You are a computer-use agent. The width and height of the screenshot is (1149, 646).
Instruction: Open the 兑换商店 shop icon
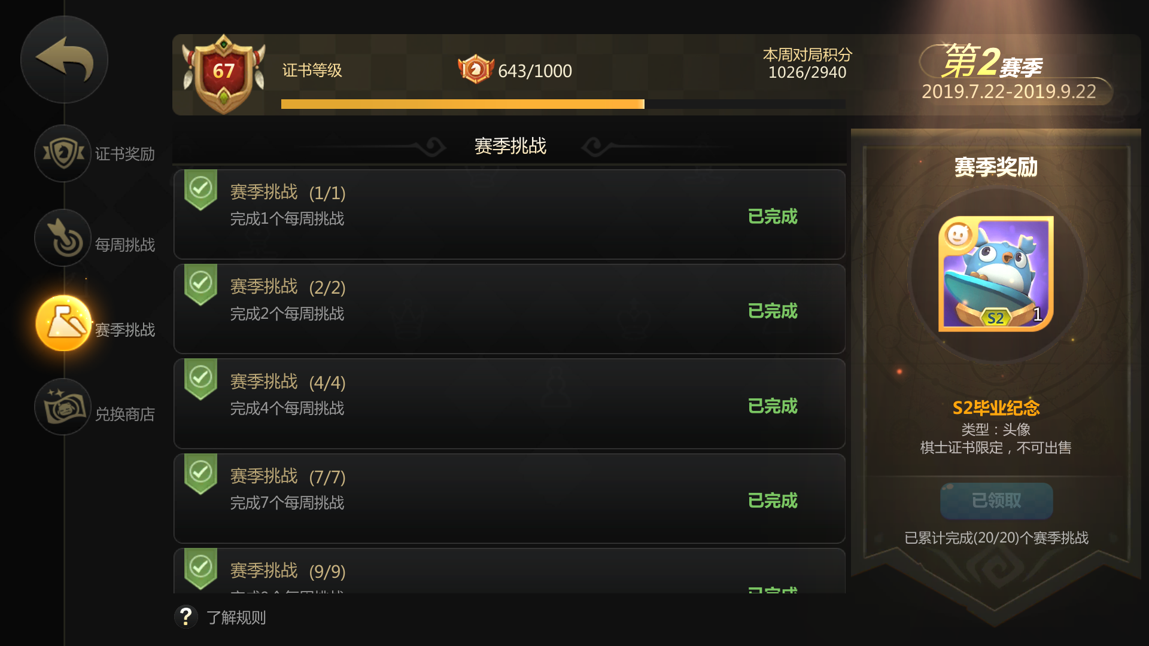click(x=63, y=407)
